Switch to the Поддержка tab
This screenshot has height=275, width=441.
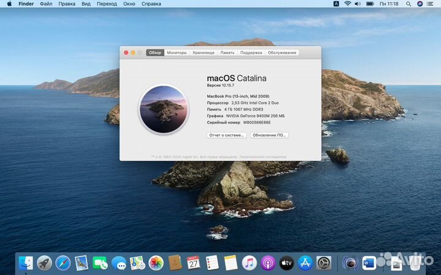tap(251, 53)
